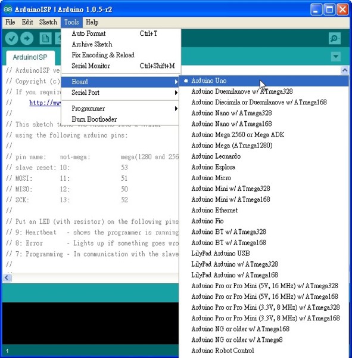Select Arduino Leonardo board
The width and height of the screenshot is (352, 358).
(264, 156)
